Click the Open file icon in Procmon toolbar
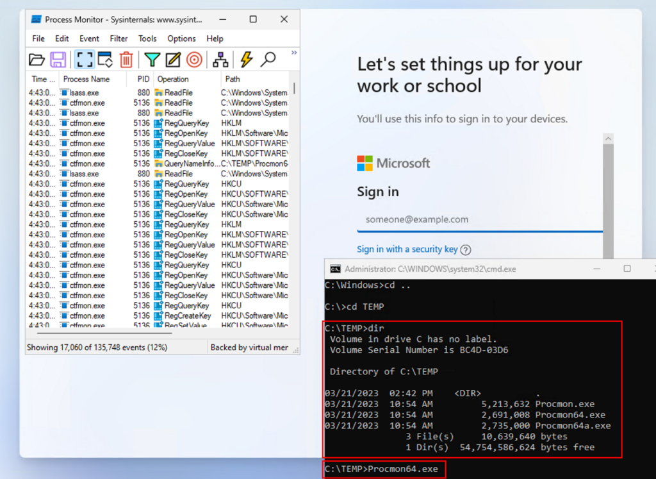Viewport: 656px width, 479px height. [37, 60]
